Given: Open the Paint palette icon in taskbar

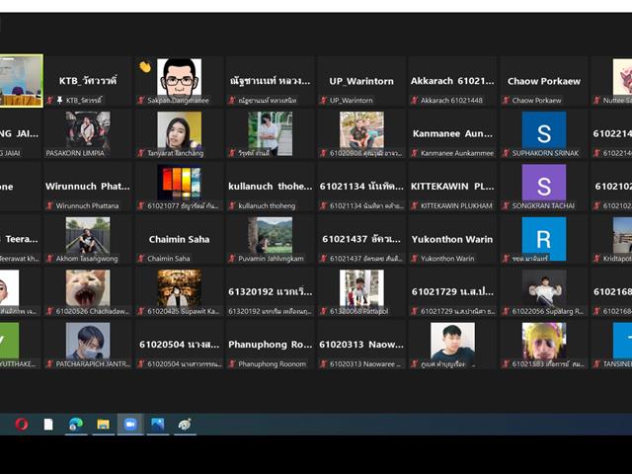Looking at the screenshot, I should (x=185, y=424).
